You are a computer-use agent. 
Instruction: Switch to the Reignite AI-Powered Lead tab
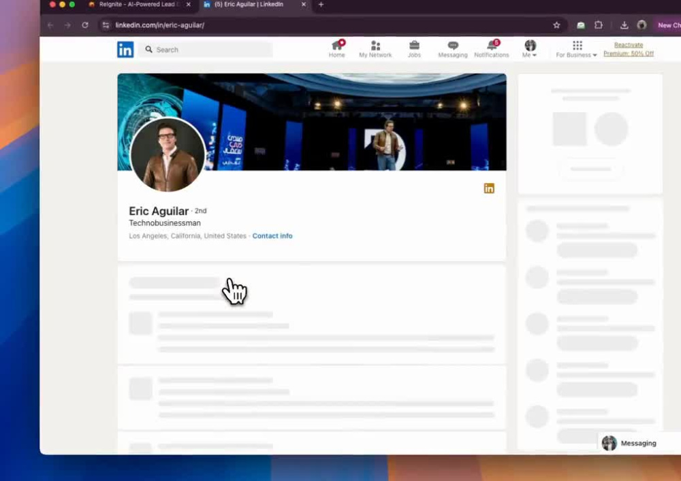tap(136, 4)
